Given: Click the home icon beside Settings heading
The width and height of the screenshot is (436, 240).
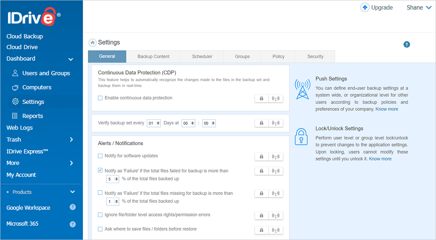Looking at the screenshot, I should point(92,43).
